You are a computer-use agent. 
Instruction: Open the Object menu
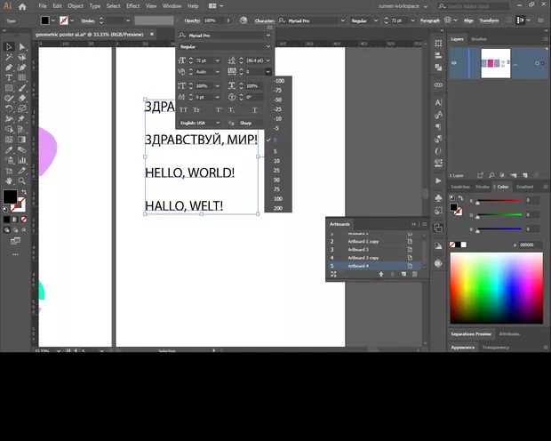(x=76, y=6)
